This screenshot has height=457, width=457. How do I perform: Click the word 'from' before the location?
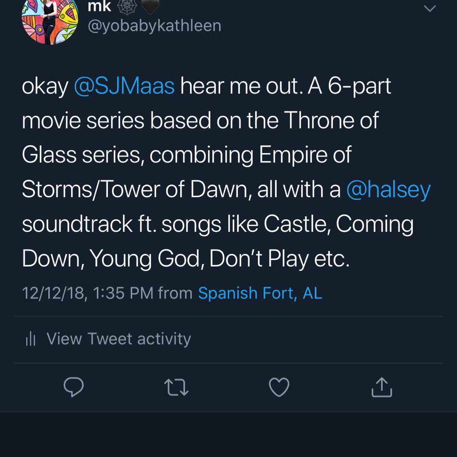pos(175,293)
